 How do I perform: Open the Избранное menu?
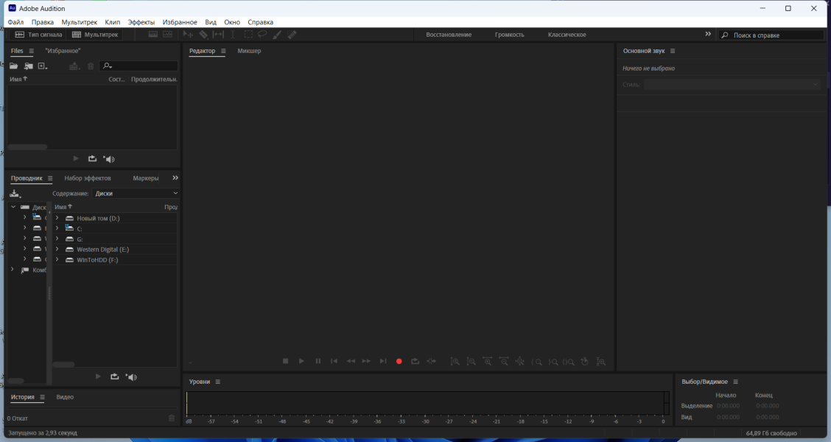(x=180, y=22)
